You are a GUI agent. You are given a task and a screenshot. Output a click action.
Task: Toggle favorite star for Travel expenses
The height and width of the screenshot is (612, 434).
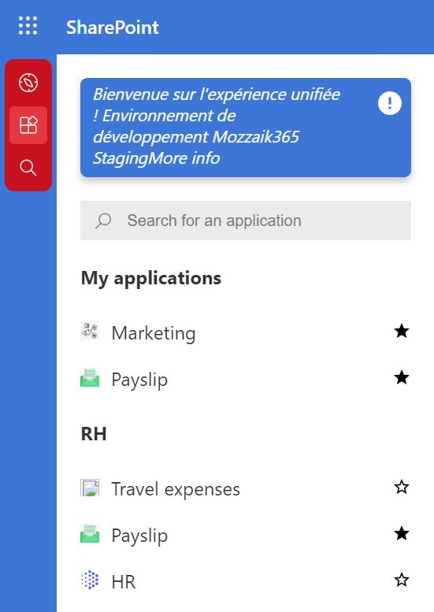[402, 488]
